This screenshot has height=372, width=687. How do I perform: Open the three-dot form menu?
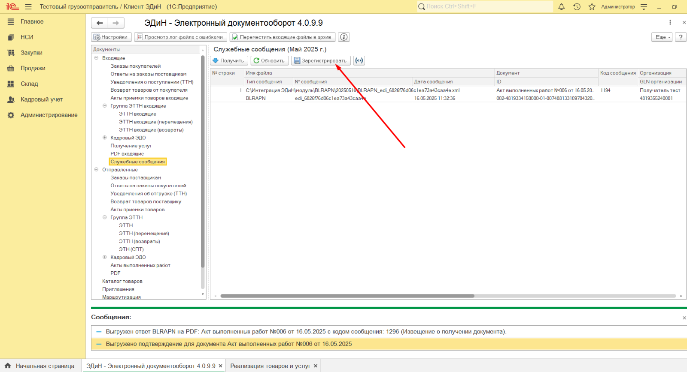[x=670, y=22]
